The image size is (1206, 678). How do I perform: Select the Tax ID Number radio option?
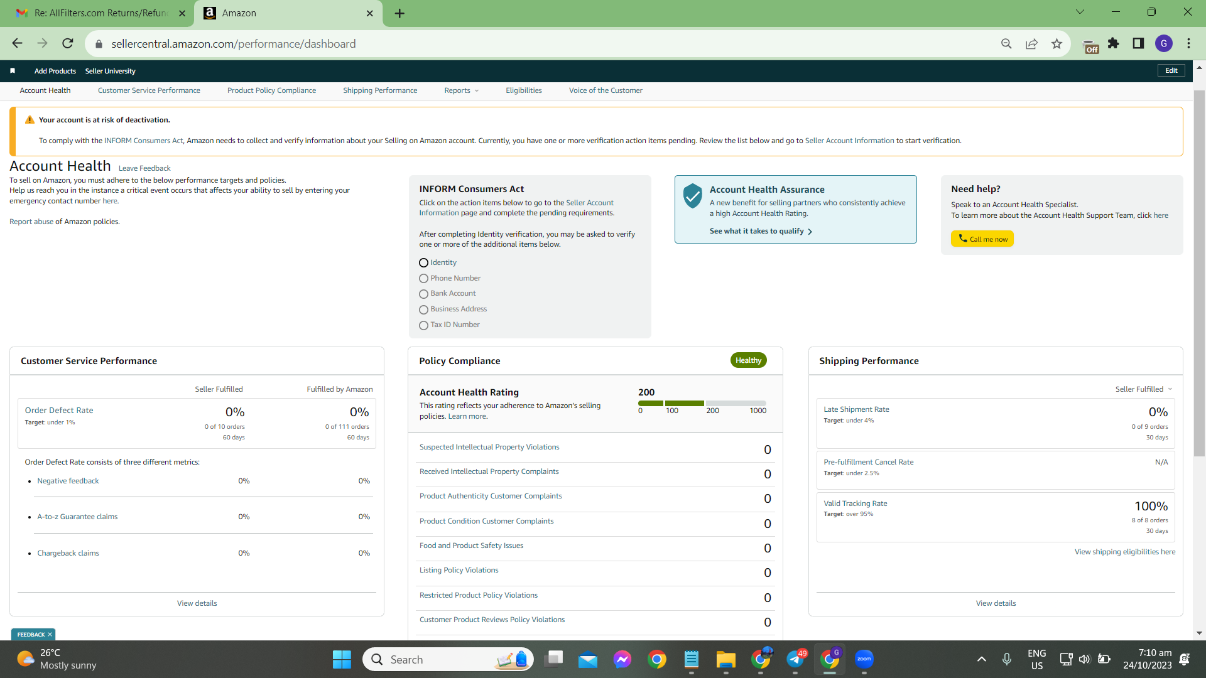[423, 325]
